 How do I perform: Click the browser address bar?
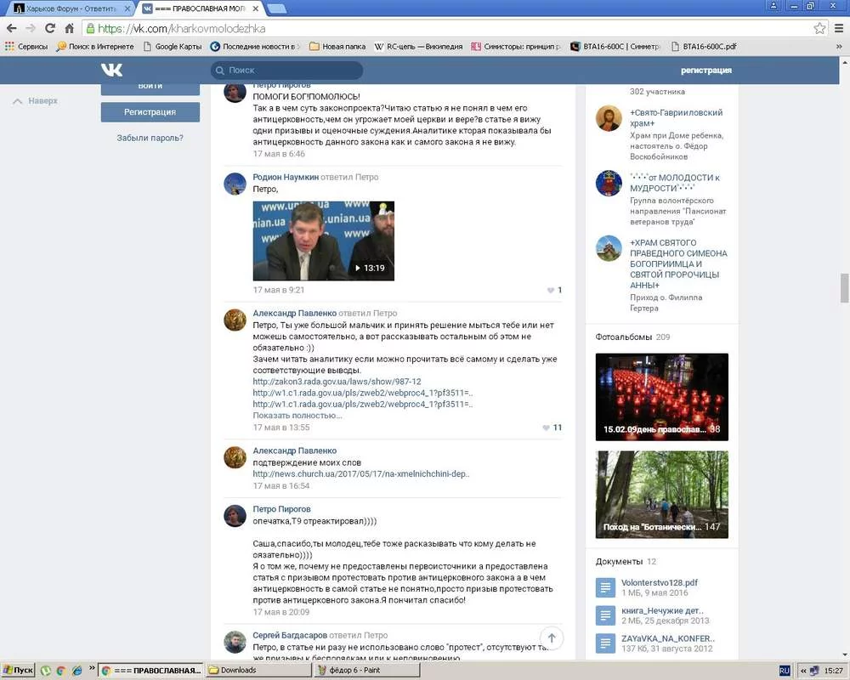(x=449, y=28)
